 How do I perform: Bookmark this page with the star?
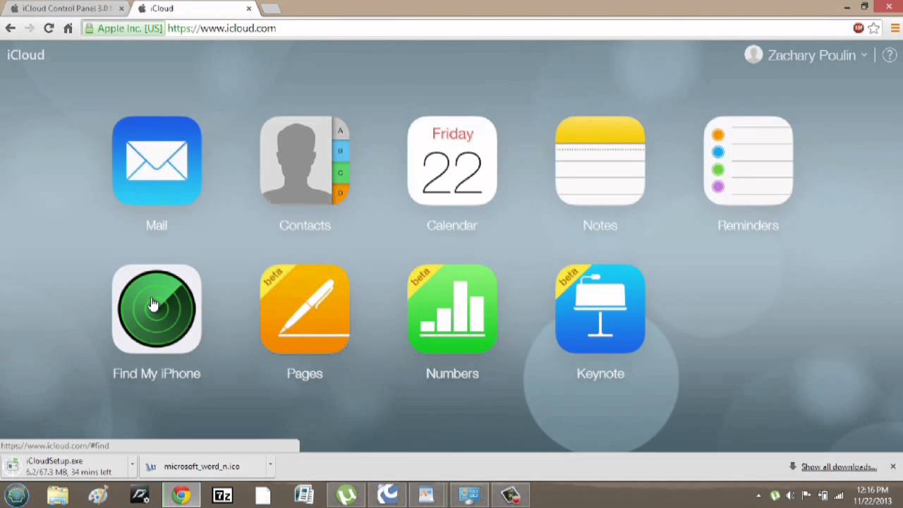(874, 28)
